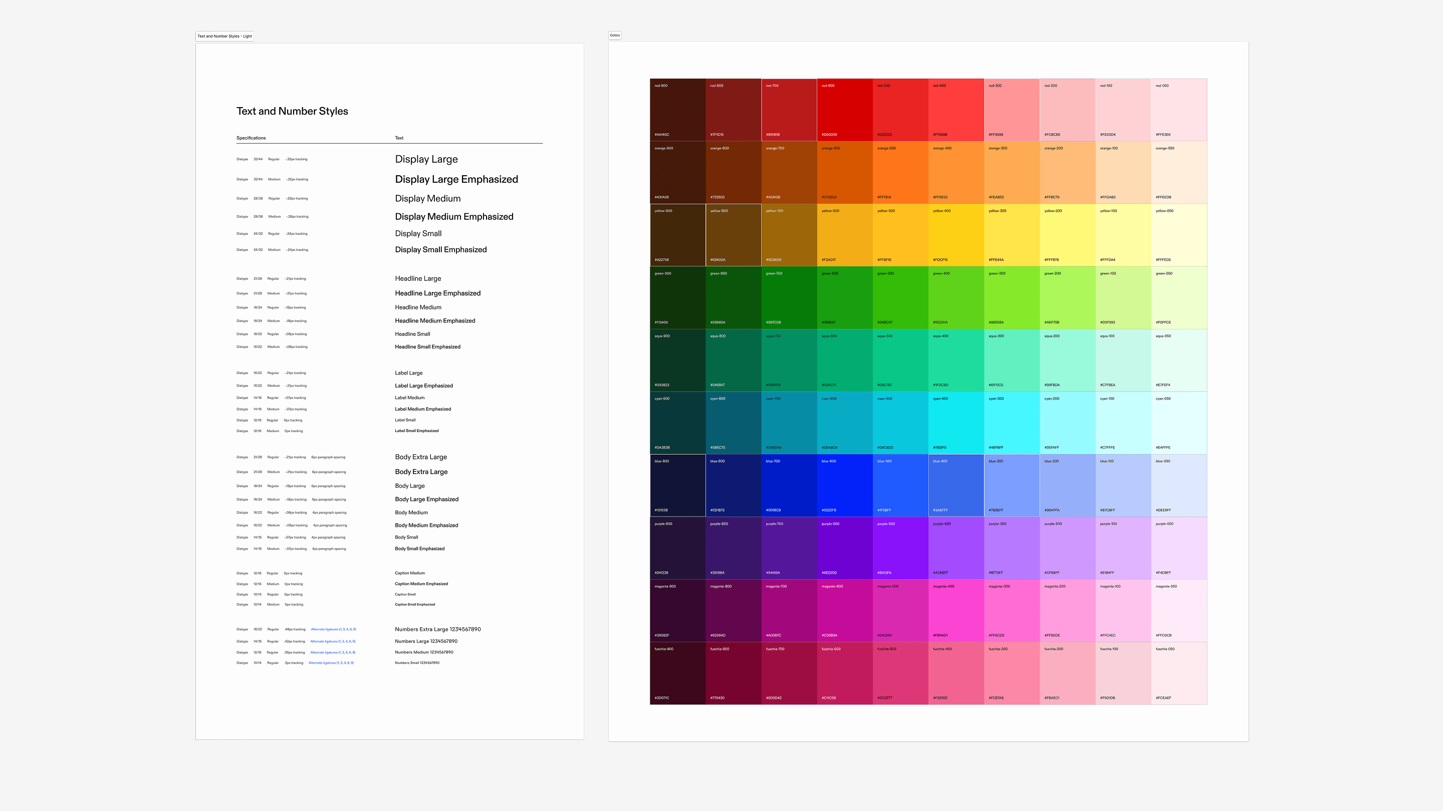
Task: Open Alternate ligatures link in Numbers Small row
Action: tap(331, 663)
